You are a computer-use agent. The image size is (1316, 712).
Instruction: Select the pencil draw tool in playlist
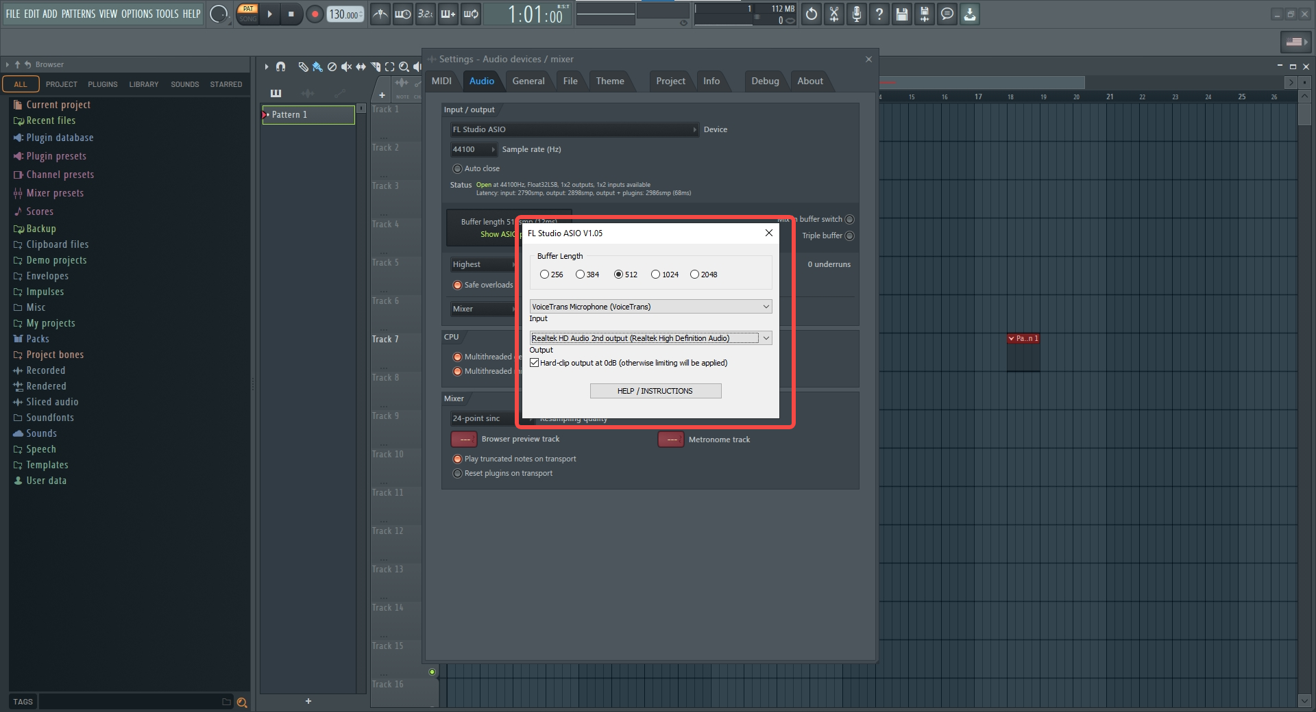tap(302, 66)
